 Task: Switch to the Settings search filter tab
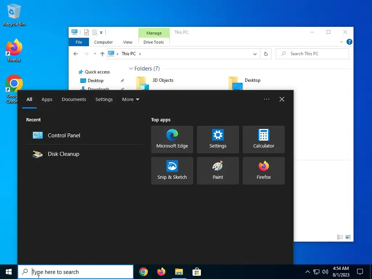pyautogui.click(x=104, y=100)
